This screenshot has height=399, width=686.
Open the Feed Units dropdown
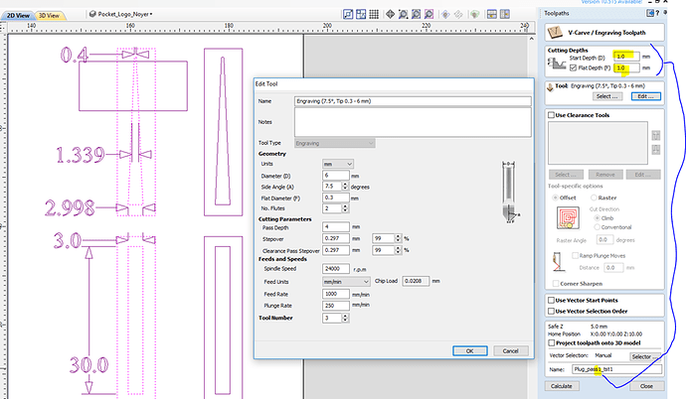(346, 282)
